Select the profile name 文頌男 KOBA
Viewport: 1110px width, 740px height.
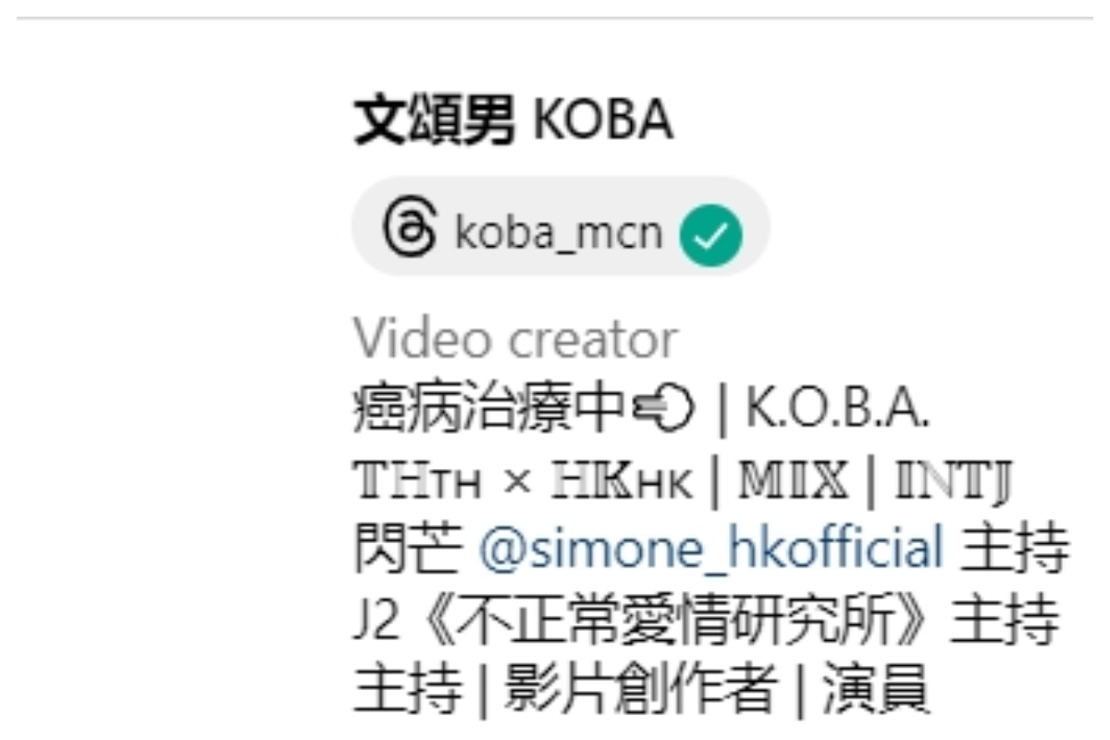(x=513, y=121)
